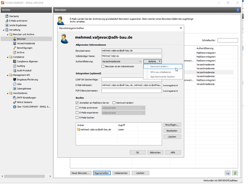Toggle Anmelden an MailStore Server checkbox
Screen dimensions: 248x188
77,103
